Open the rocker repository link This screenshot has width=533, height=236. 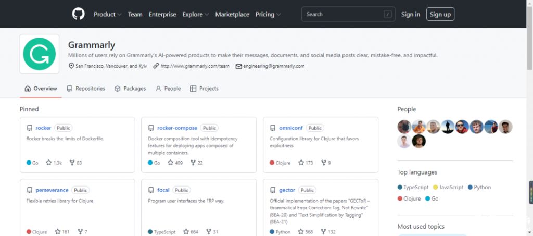point(44,128)
